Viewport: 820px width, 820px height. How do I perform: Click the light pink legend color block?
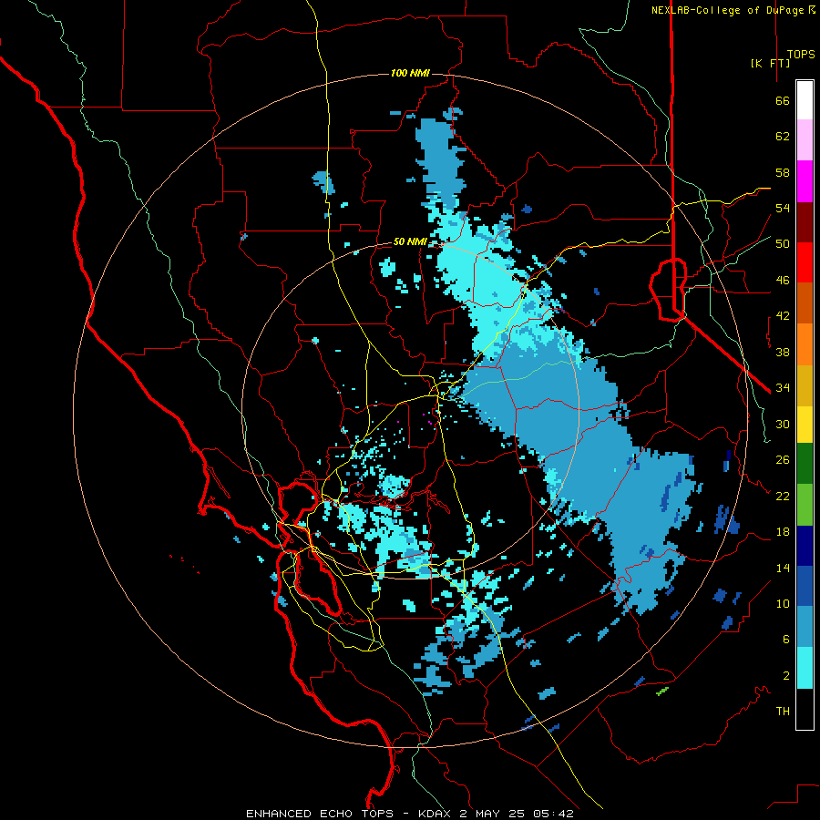[805, 140]
